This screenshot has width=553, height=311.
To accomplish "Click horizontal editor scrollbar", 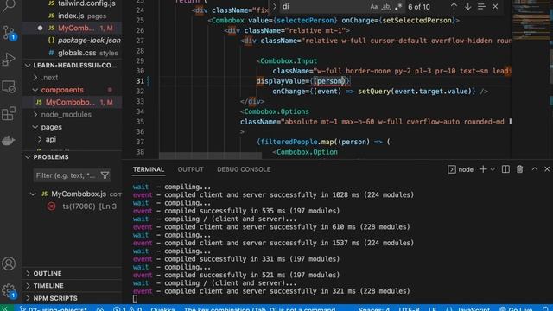I will [x=210, y=155].
